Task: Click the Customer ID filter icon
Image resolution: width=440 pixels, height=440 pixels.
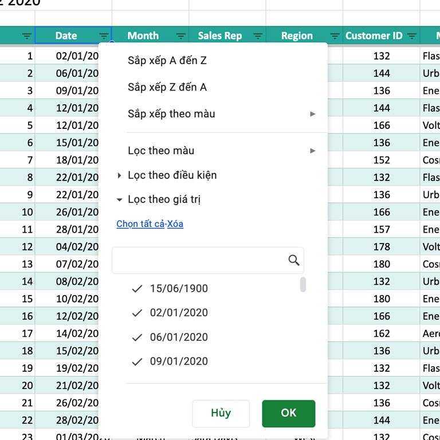Action: click(x=411, y=36)
